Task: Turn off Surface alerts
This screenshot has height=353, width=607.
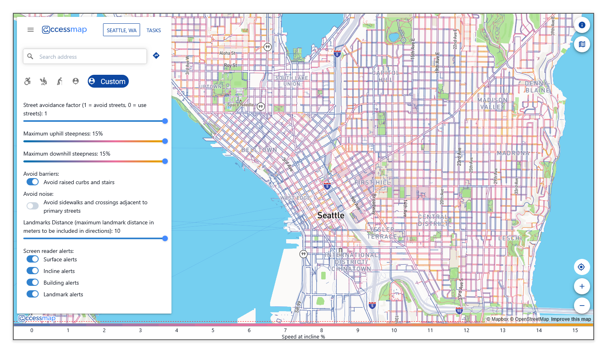Action: [33, 259]
